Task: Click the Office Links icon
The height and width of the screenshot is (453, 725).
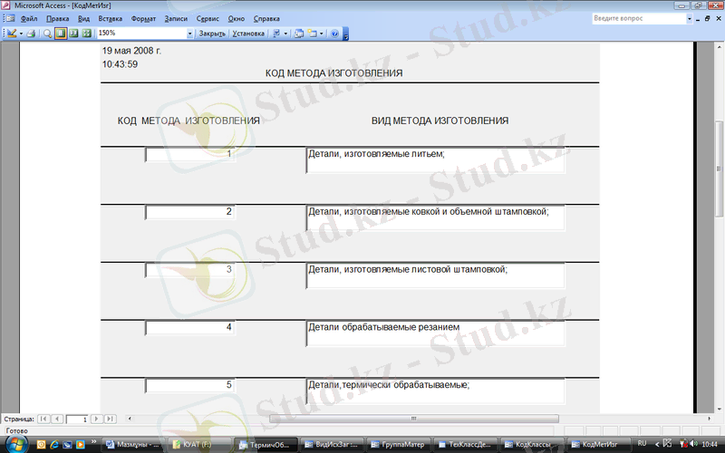Action: coord(276,34)
